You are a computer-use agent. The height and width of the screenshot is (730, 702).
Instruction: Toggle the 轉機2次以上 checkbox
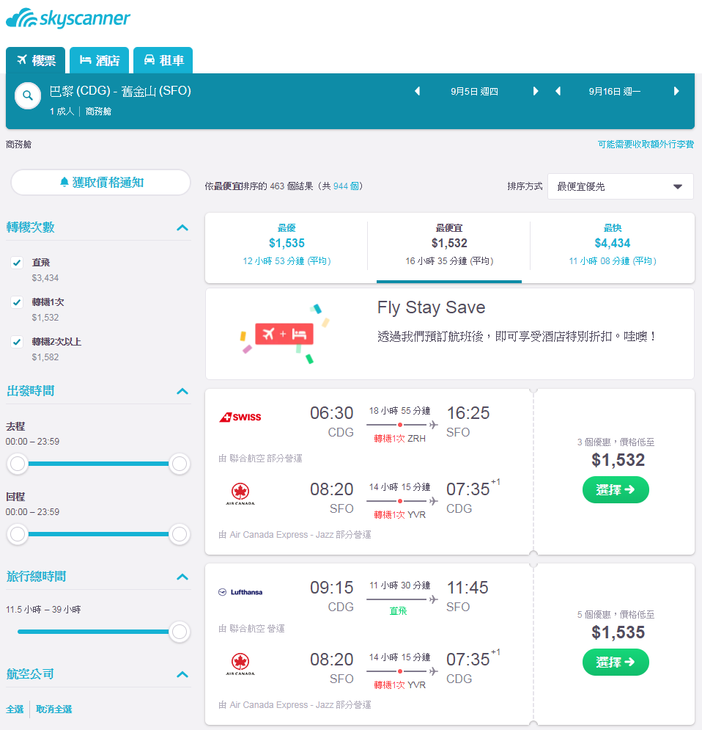coord(17,342)
